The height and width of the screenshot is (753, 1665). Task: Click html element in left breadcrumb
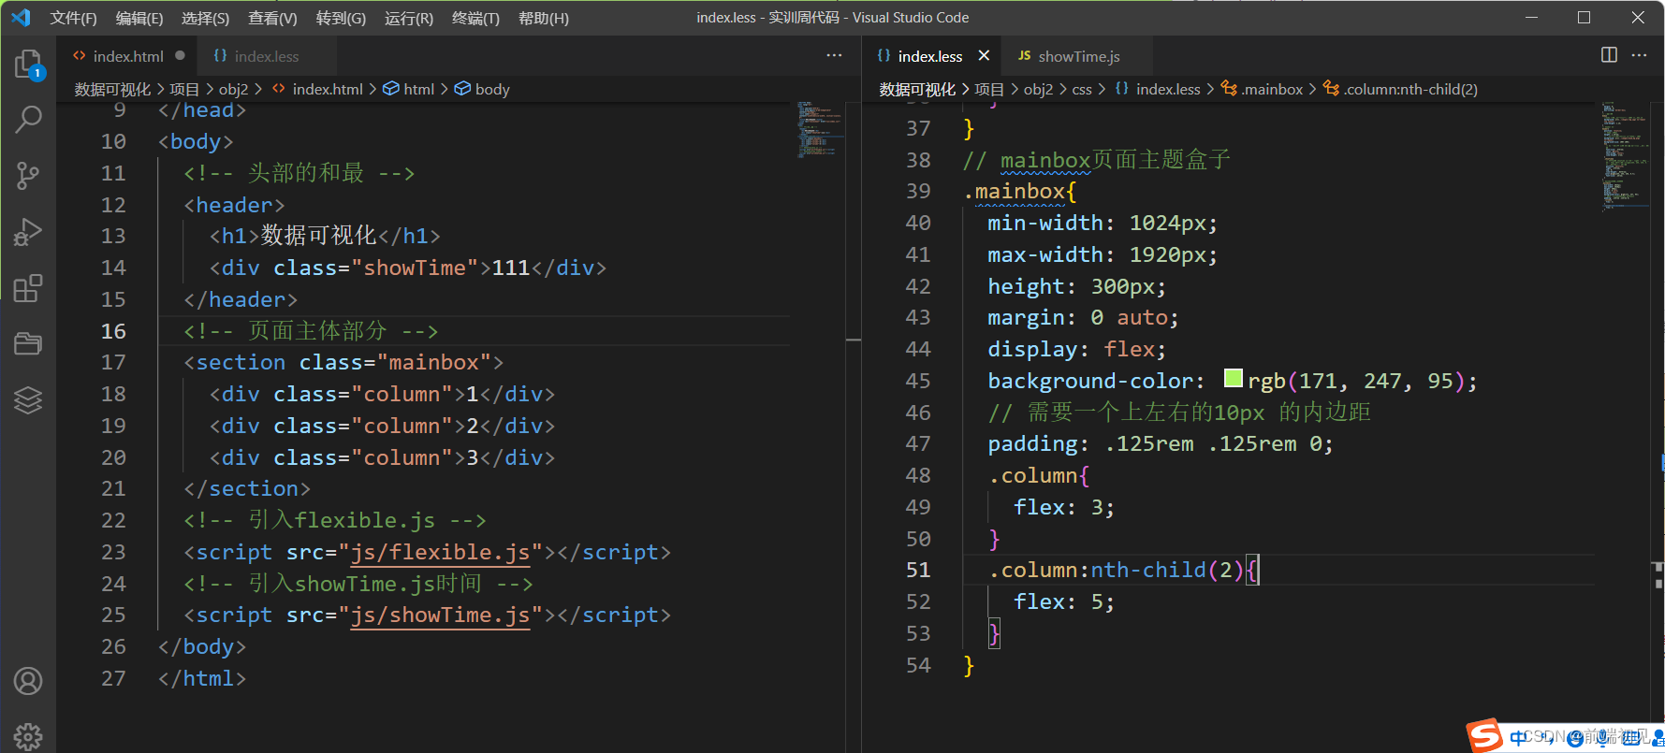418,89
